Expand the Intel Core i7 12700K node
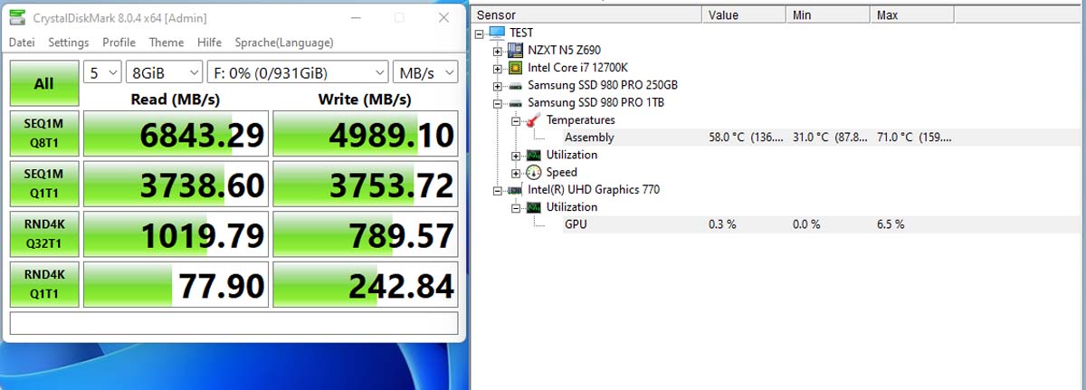 tap(498, 67)
